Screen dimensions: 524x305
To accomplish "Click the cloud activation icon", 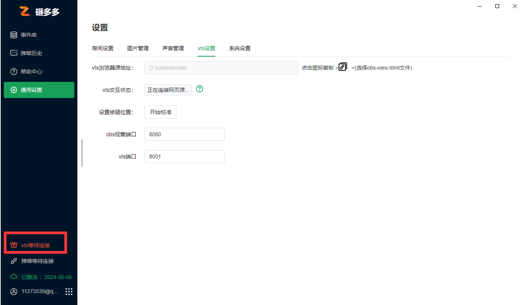I will tap(14, 277).
